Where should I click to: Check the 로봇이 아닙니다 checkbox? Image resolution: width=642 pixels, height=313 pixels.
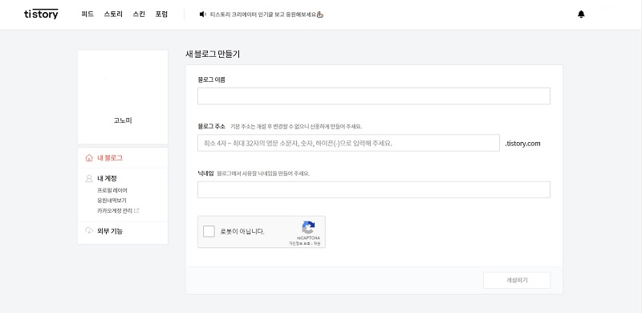209,231
